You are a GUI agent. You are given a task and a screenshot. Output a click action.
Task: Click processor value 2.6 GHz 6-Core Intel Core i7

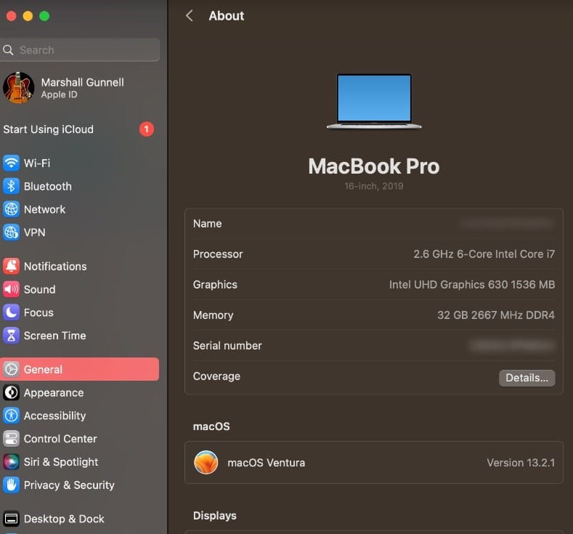(484, 254)
